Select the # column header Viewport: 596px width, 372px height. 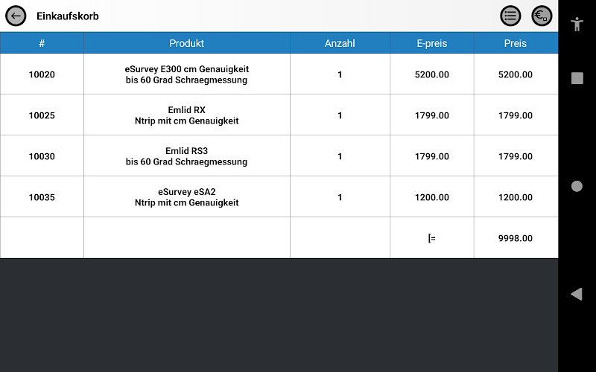(x=42, y=43)
